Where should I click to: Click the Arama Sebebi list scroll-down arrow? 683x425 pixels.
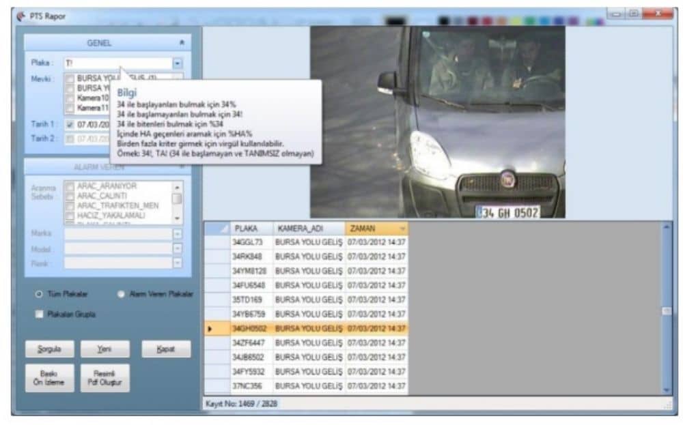tap(178, 218)
